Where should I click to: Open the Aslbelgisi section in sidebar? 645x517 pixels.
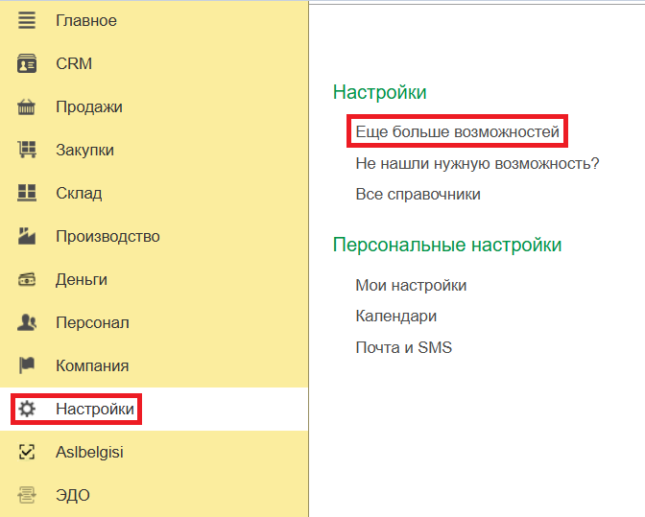pyautogui.click(x=89, y=452)
